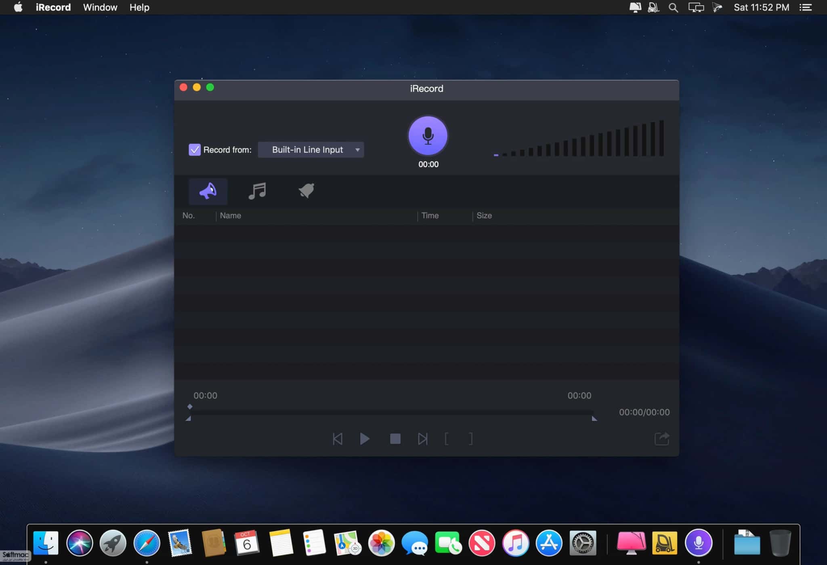Open Launchpad rocket icon in Dock
The height and width of the screenshot is (565, 827).
pos(113,543)
